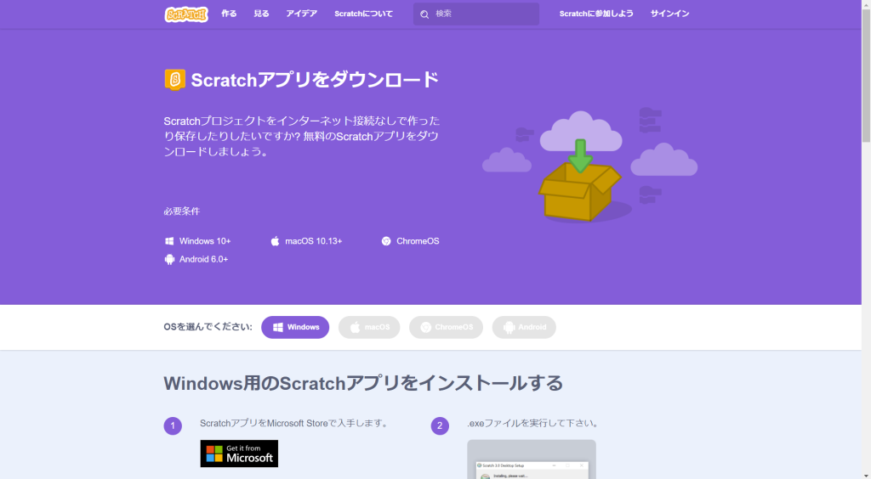Click the Android robot icon beside Android 6.0+
Viewport: 871px width, 479px height.
tap(169, 259)
